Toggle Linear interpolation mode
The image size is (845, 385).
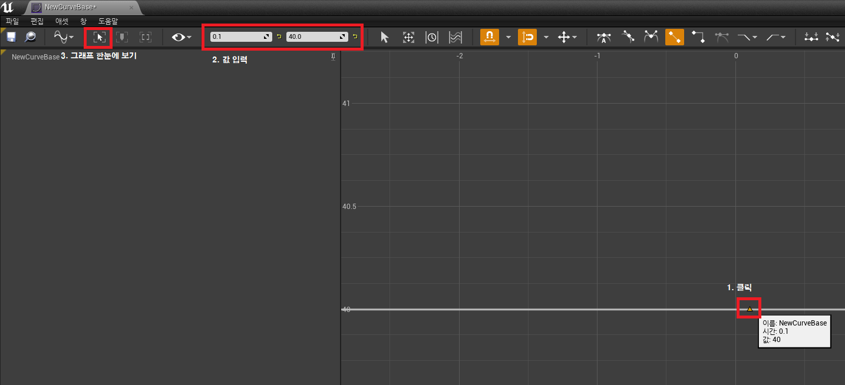pyautogui.click(x=675, y=37)
